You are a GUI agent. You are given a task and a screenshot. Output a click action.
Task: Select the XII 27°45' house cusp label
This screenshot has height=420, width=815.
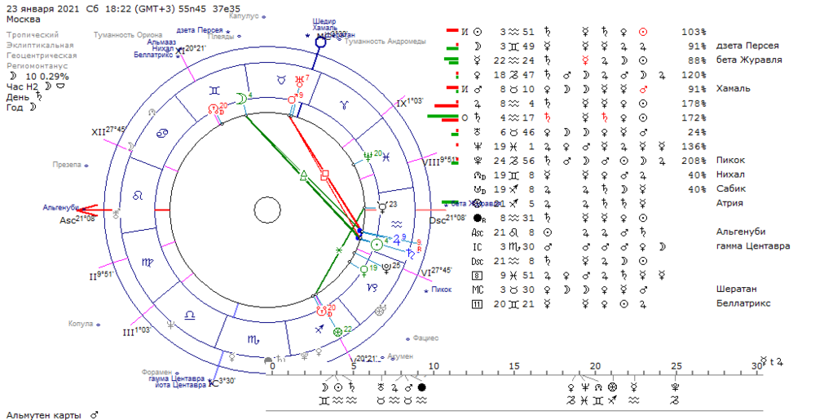point(108,131)
